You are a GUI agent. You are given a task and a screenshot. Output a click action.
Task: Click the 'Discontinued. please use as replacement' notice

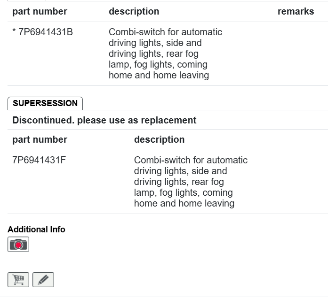pyautogui.click(x=104, y=120)
